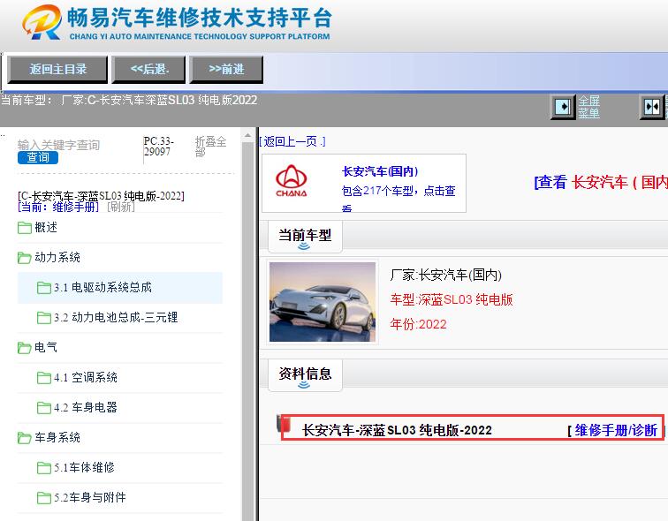Open 4.2 车身电器 item

pyautogui.click(x=86, y=407)
